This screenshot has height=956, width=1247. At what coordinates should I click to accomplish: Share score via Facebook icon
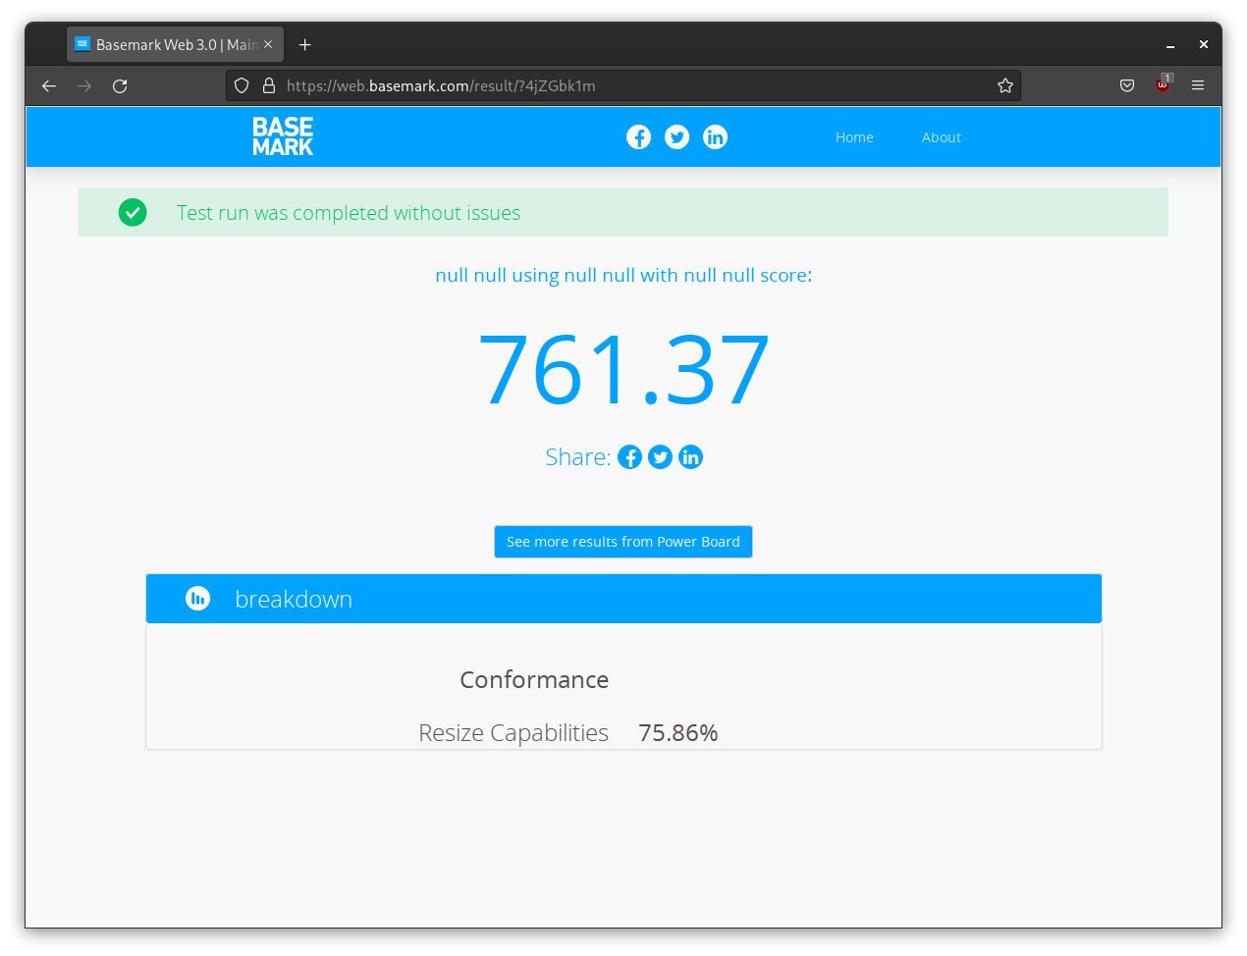[629, 457]
